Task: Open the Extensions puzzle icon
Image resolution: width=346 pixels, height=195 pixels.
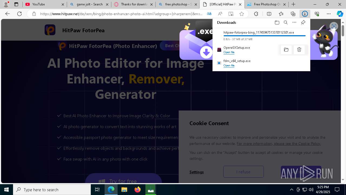Action: coord(256,14)
